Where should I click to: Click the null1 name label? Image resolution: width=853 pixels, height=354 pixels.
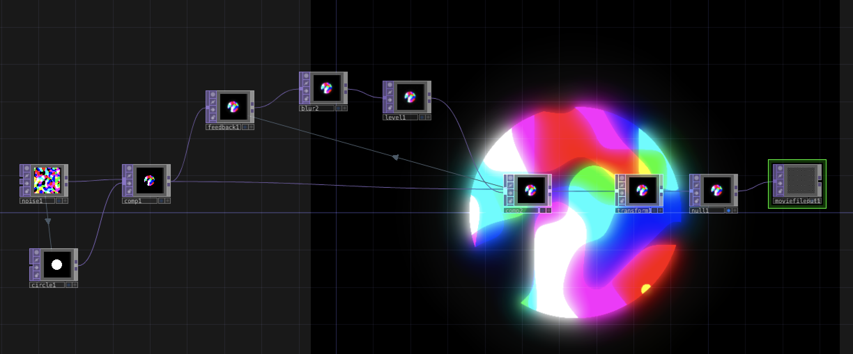click(x=707, y=211)
